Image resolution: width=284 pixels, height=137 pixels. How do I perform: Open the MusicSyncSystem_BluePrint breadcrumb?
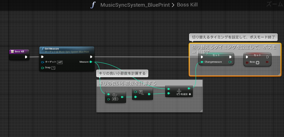135,5
